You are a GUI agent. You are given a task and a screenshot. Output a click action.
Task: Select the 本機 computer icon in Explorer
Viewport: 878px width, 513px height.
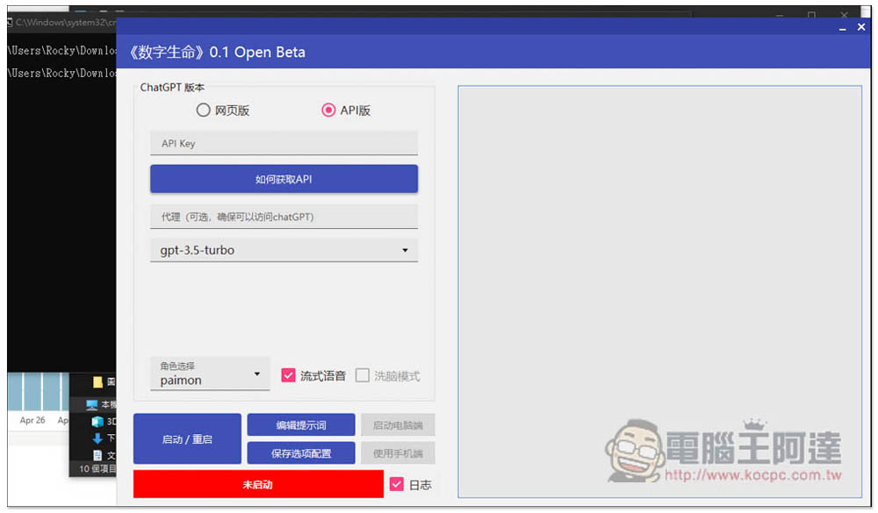pos(91,404)
